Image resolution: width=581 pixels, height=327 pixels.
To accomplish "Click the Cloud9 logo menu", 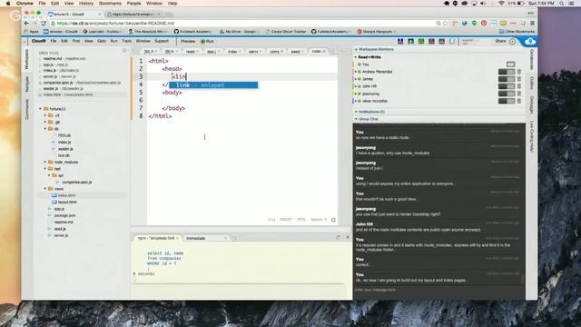I will 38,41.
